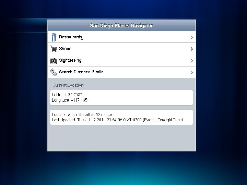The width and height of the screenshot is (247, 185).
Task: Click the San Diego Places Navigator title
Action: pos(121,26)
